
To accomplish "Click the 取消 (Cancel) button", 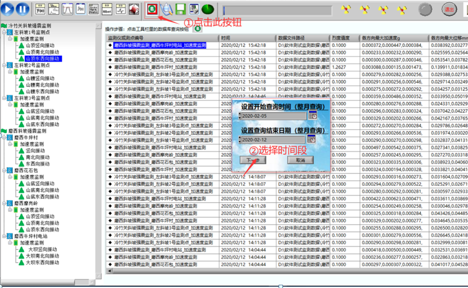I will 300,160.
